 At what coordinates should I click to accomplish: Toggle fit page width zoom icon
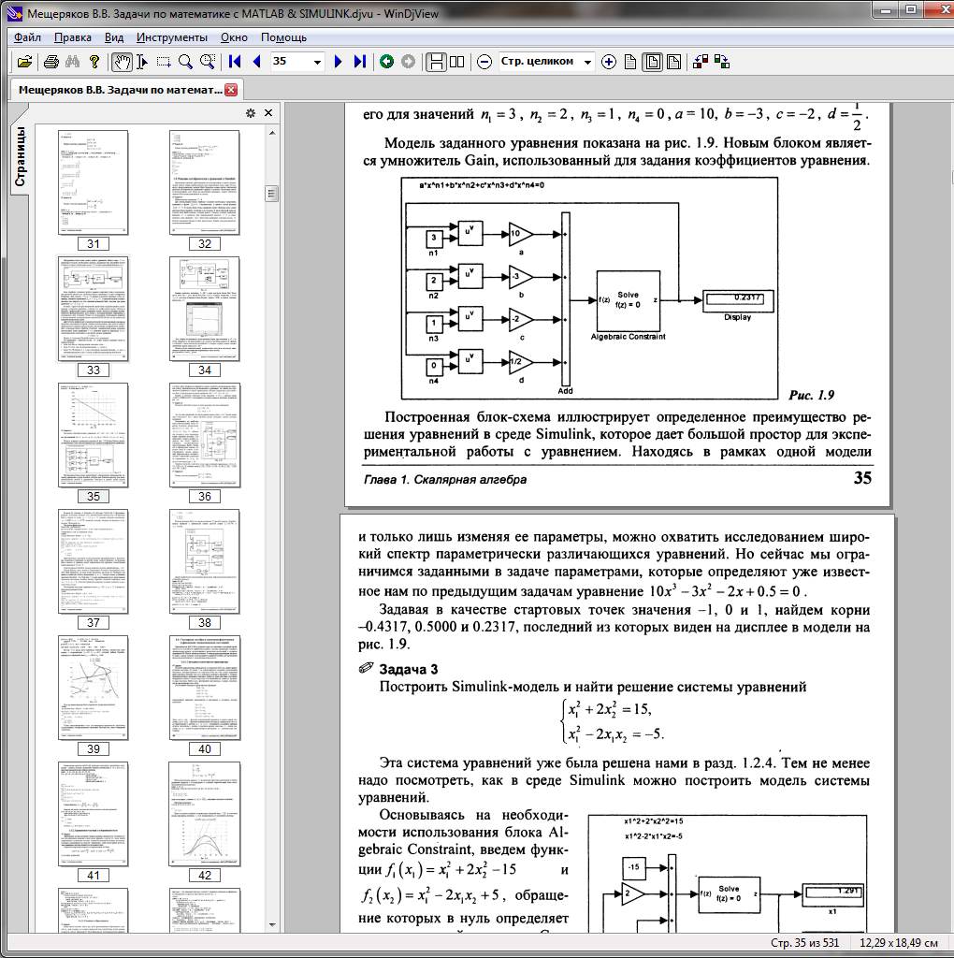tap(673, 62)
